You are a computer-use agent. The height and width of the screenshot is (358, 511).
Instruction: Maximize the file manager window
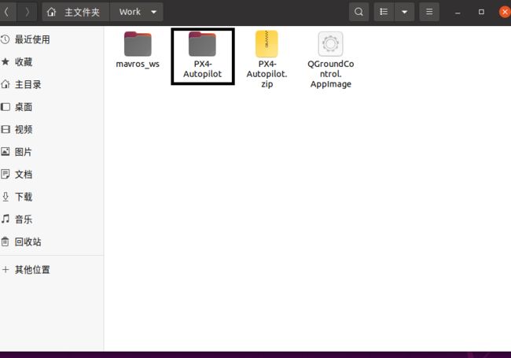click(481, 12)
